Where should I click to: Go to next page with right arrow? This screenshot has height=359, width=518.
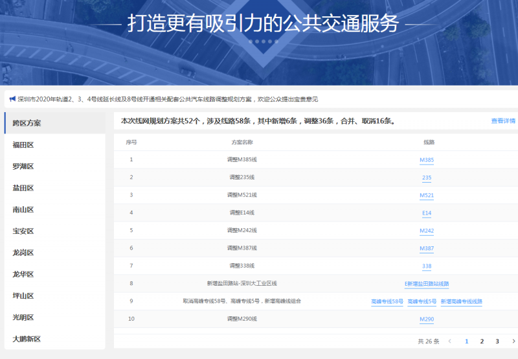[513, 341]
